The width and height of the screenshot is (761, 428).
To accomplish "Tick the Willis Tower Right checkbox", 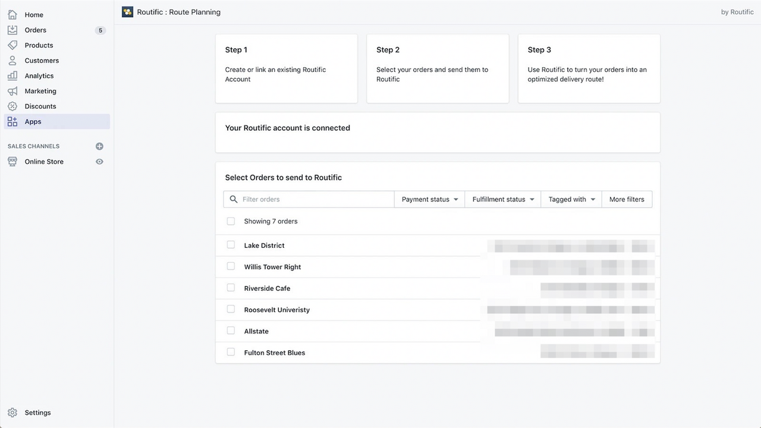I will tap(231, 266).
